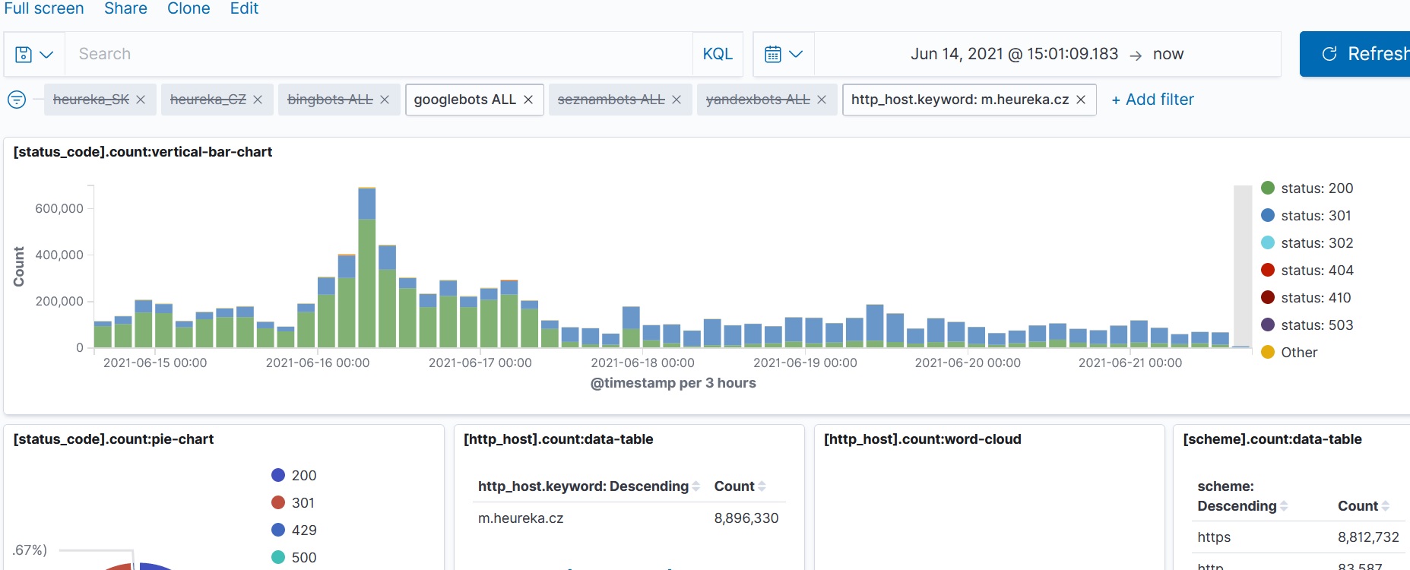Open the 'now' end date picker

[1168, 54]
